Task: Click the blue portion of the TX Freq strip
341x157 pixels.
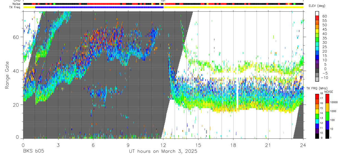Action: (99, 7)
